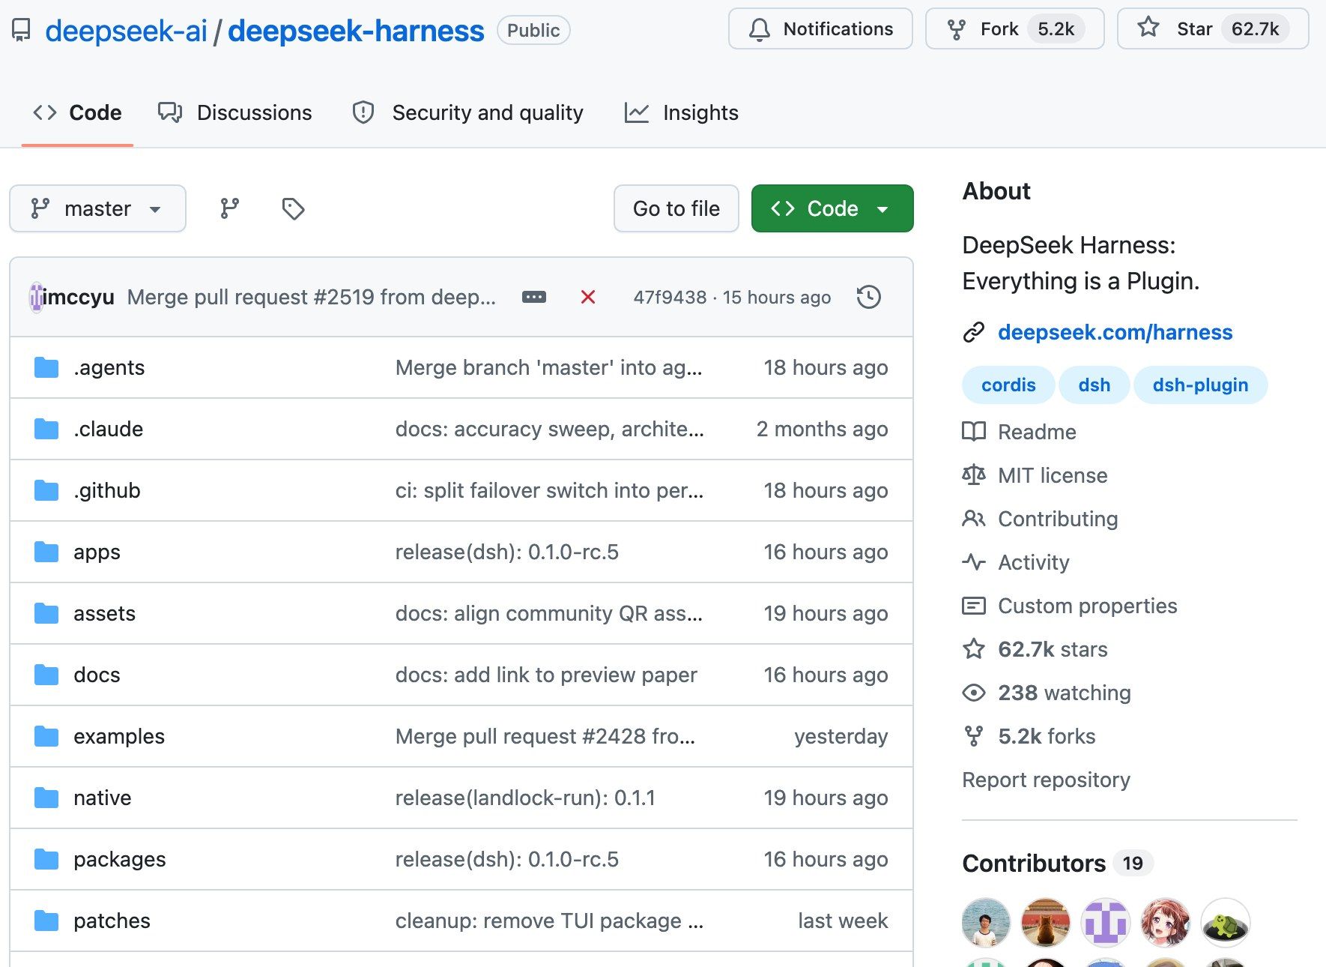Switch to the Discussions tab

point(235,112)
